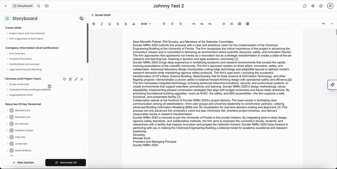Align text right

click(180, 24)
